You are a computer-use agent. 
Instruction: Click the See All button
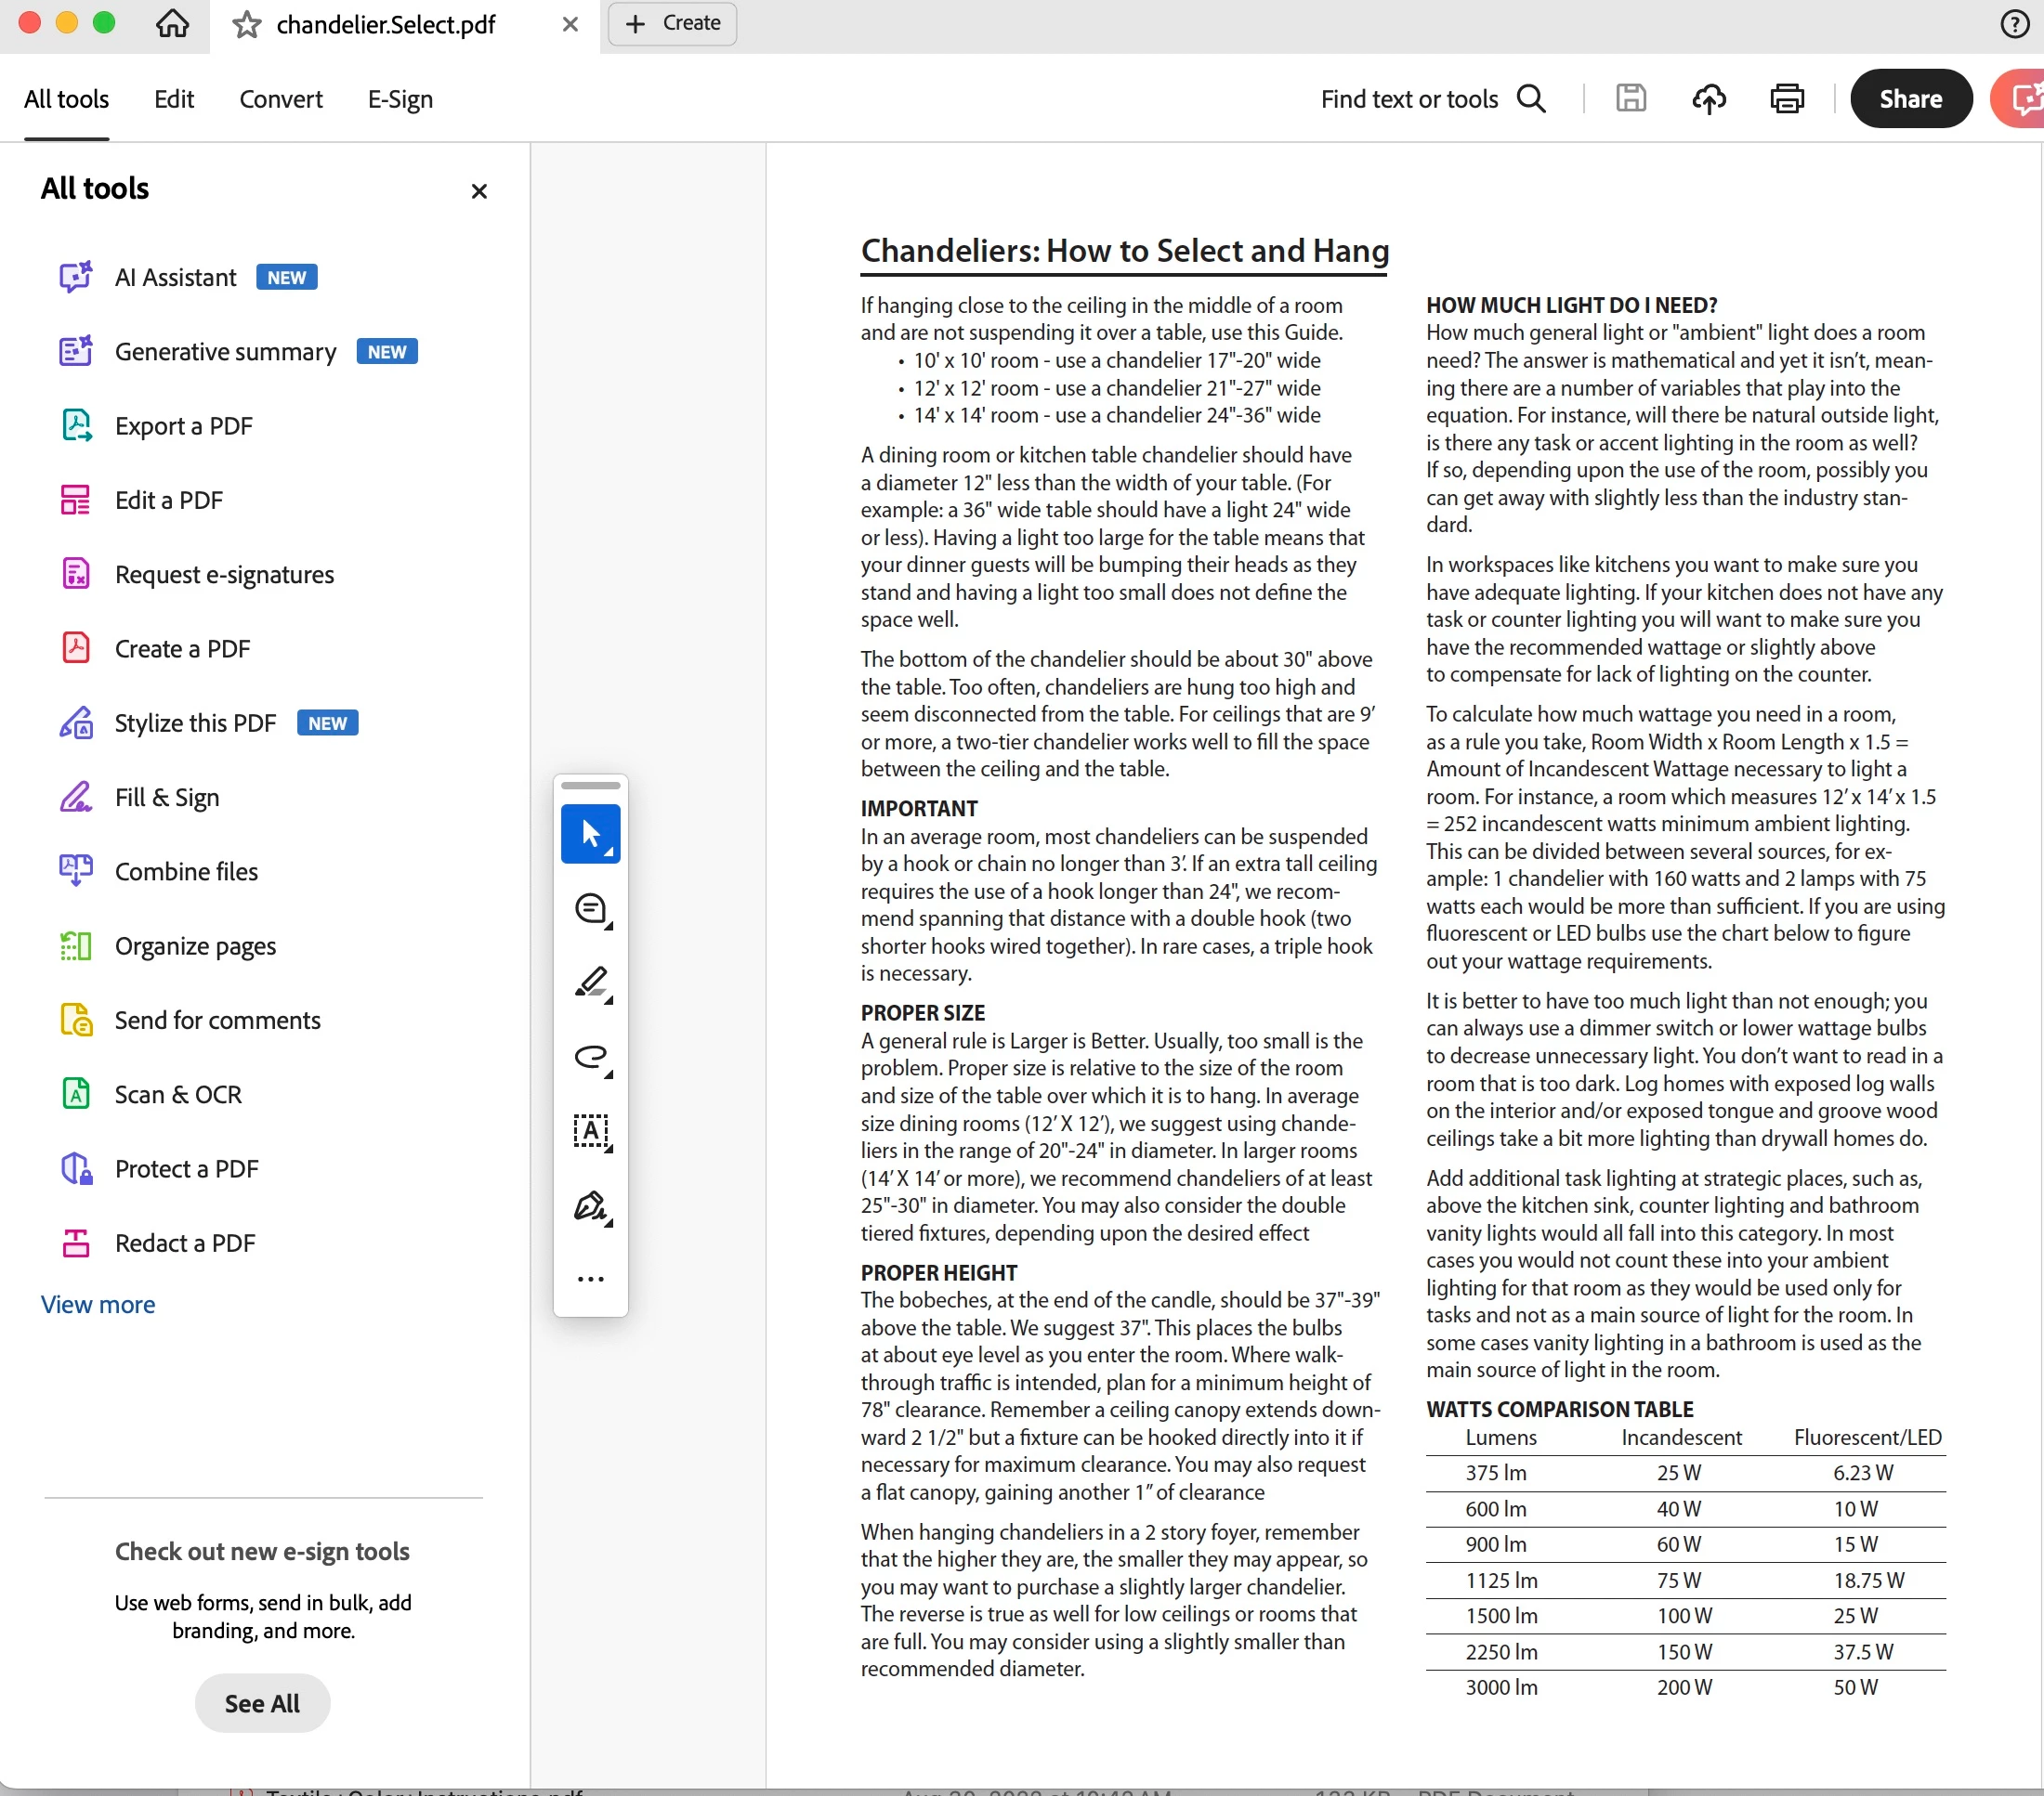(262, 1703)
